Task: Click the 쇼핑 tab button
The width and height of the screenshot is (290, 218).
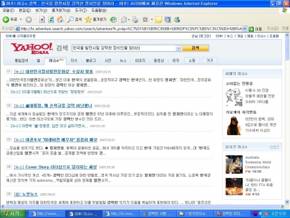Action: (192, 61)
